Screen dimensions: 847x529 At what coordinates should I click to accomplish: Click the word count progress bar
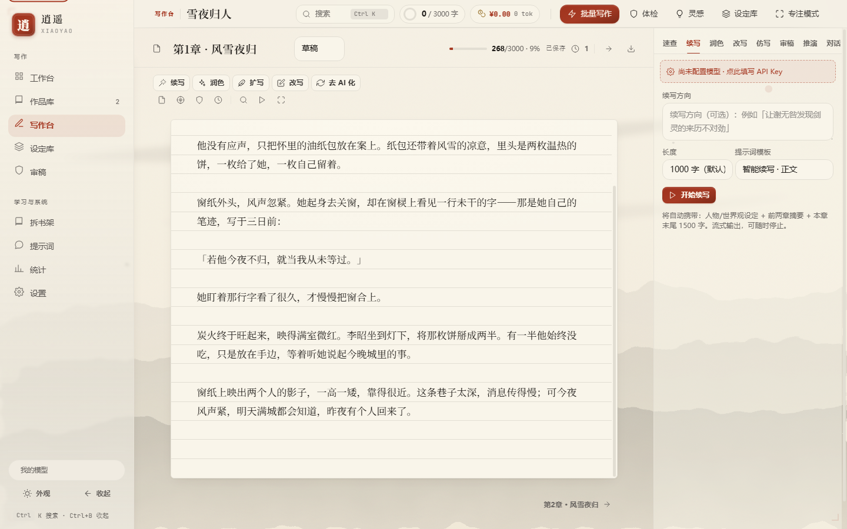click(468, 49)
